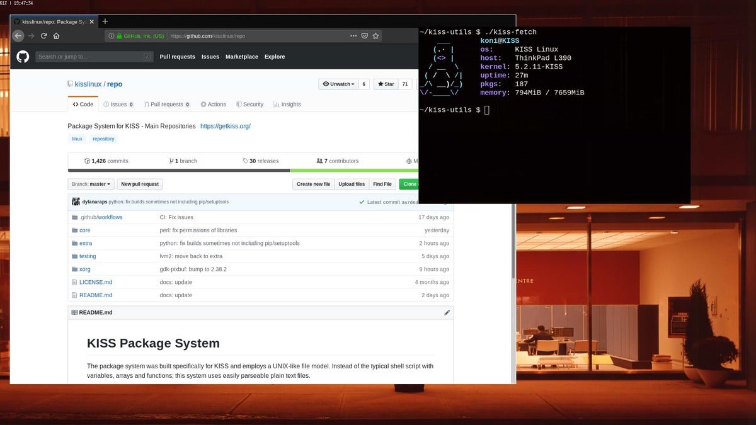Open dylanaraps author link
Screen dimensions: 756x425
[94, 202]
